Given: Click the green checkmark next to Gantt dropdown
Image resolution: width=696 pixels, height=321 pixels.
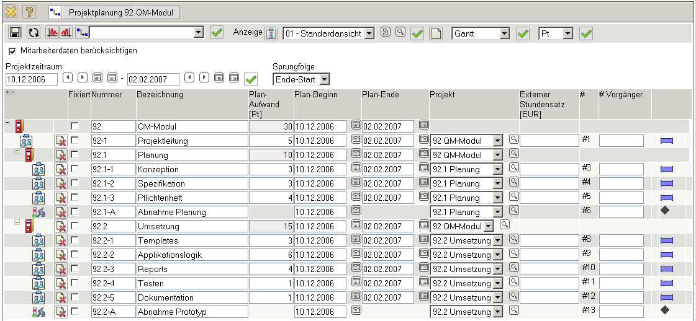Looking at the screenshot, I should pos(523,33).
